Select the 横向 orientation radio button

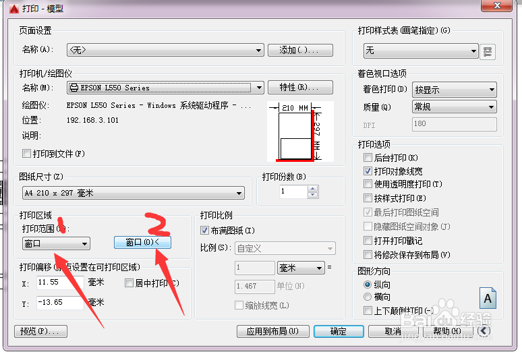tap(368, 297)
